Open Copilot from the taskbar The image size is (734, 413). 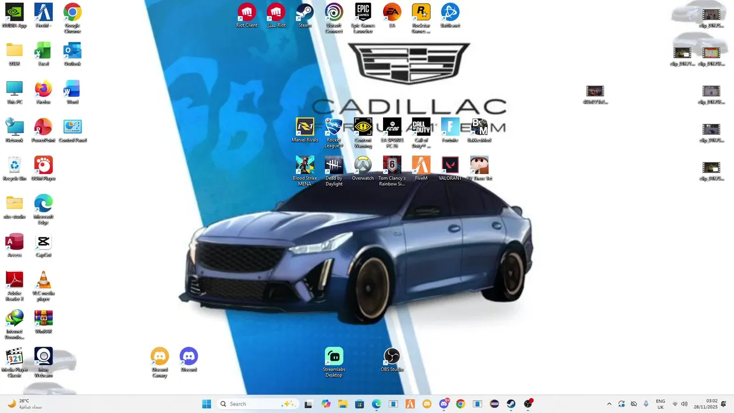pyautogui.click(x=326, y=404)
